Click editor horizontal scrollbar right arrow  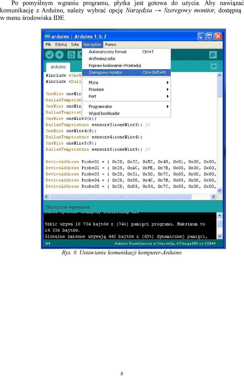point(213,197)
